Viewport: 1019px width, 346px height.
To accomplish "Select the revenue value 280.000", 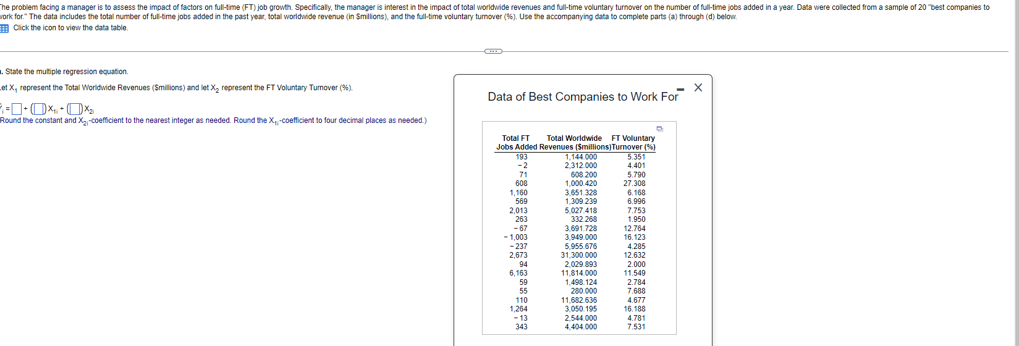I will click(584, 291).
